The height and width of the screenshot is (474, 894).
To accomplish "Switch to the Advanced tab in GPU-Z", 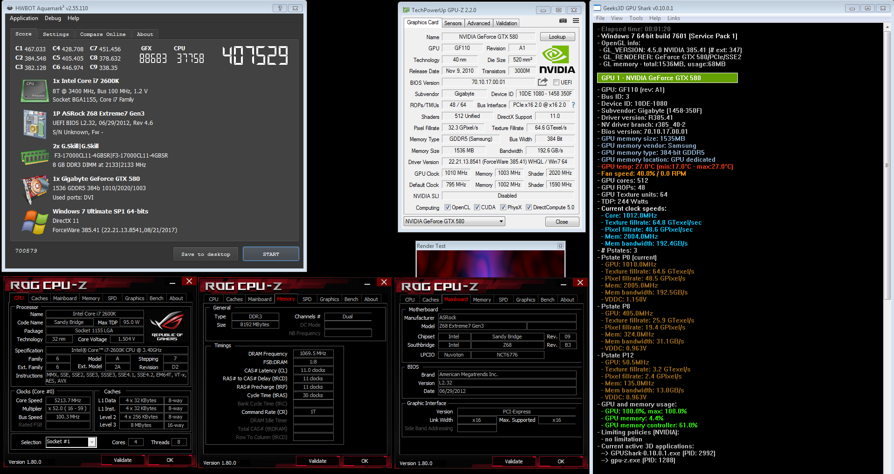I will [x=479, y=23].
